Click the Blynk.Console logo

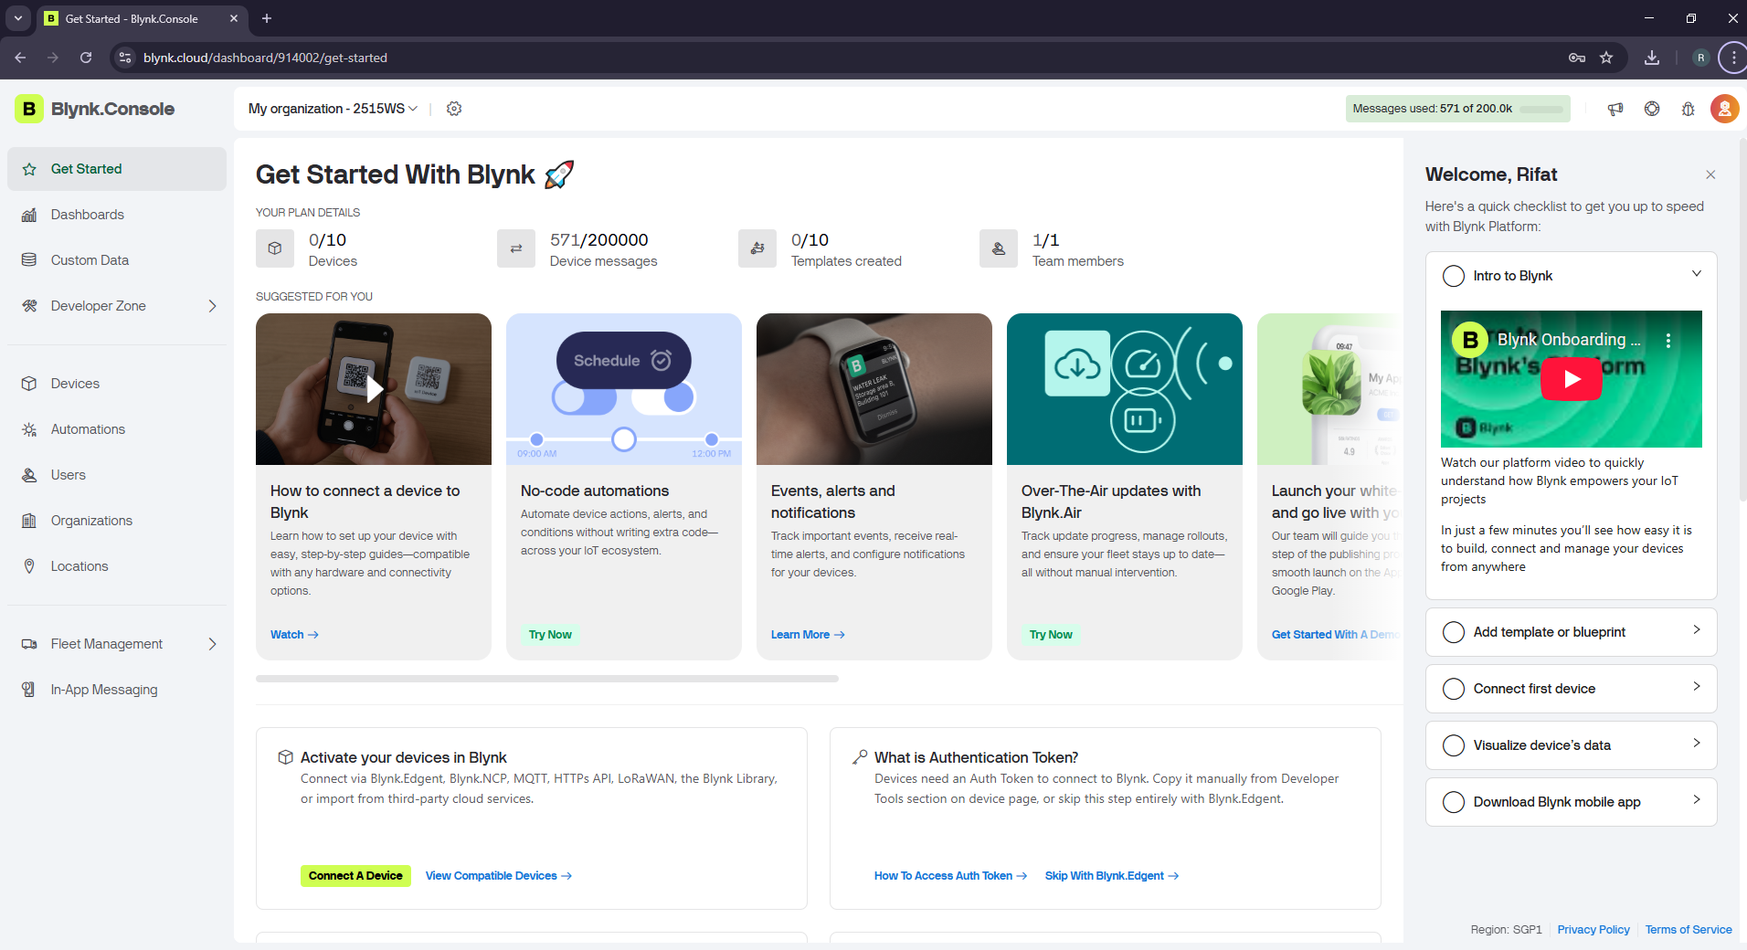[95, 109]
